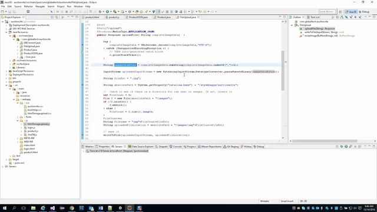
Task: Switch to the Java EE perspective
Action: [351, 12]
